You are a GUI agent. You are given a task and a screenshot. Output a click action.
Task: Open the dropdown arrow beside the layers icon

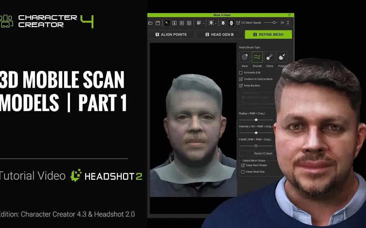[203, 23]
